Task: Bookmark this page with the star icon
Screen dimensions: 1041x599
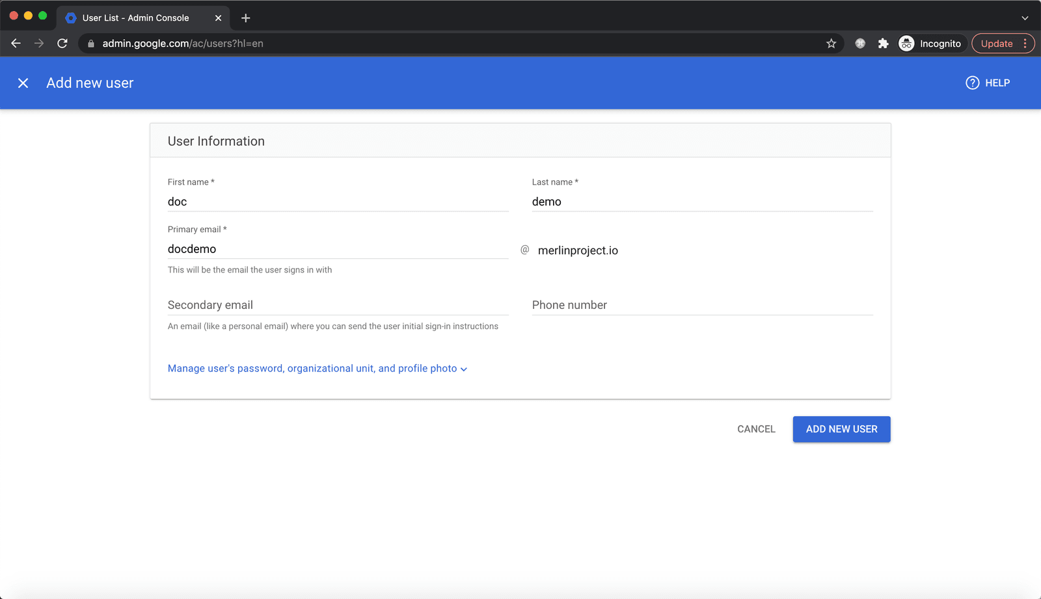Action: pyautogui.click(x=831, y=44)
